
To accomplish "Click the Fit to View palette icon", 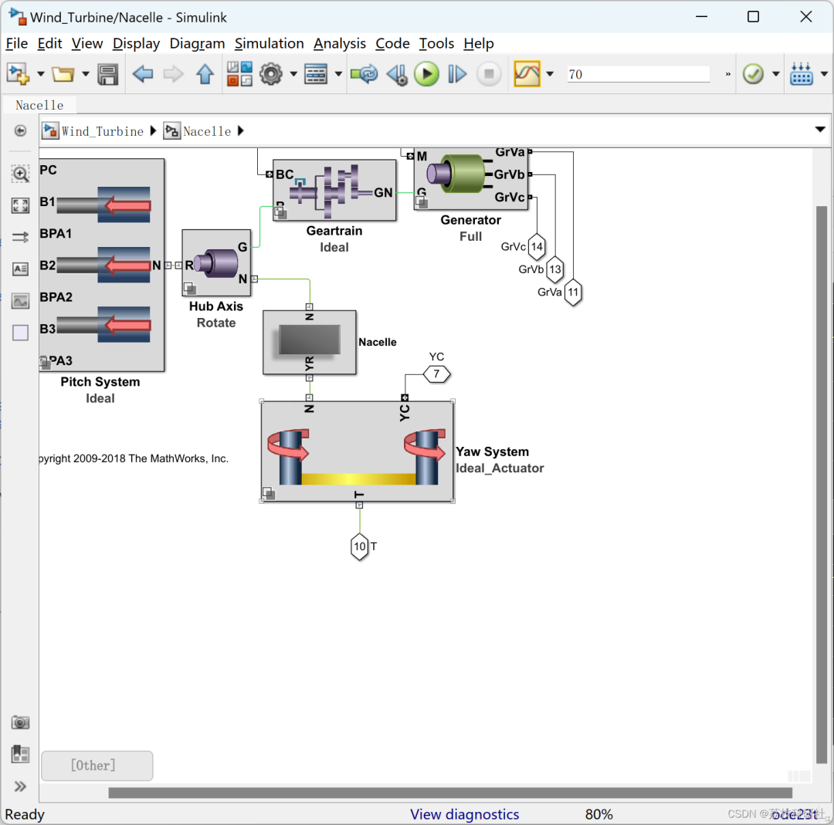I will (x=20, y=205).
